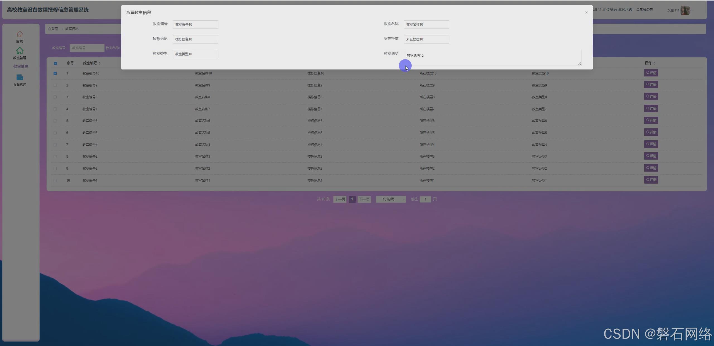
Task: Click the 详情 button for 教室编号9
Action: click(x=651, y=85)
